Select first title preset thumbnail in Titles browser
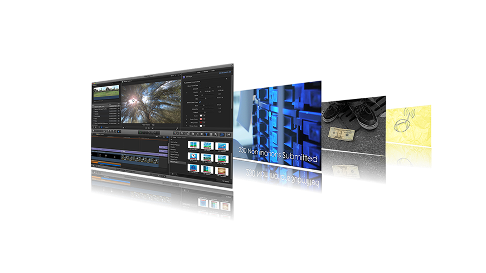The height and width of the screenshot is (273, 486). [194, 146]
